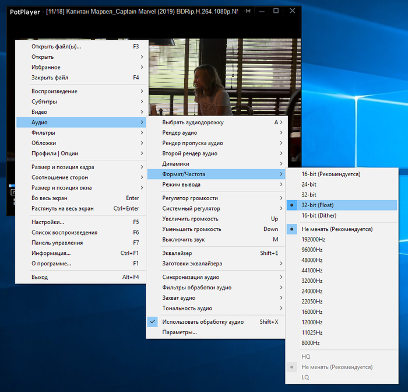The height and width of the screenshot is (392, 408).
Task: Click the PotPlayer logo in the title bar
Action: point(25,11)
